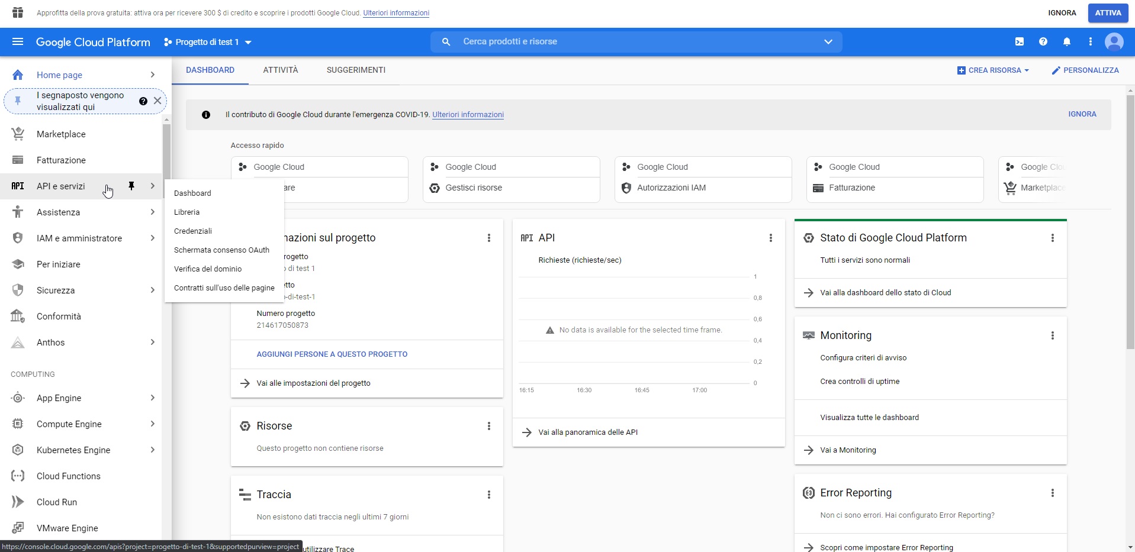Expand the Anthos submenu chevron
This screenshot has width=1135, height=552.
click(152, 342)
